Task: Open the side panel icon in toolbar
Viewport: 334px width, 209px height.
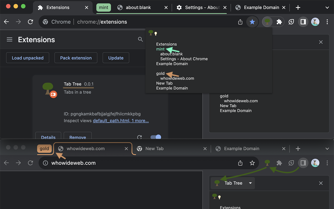Action: coord(303,22)
